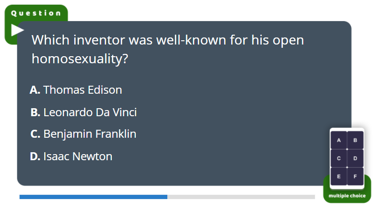This screenshot has width=376, height=208.
Task: Tap keypad button B
Action: (x=355, y=140)
